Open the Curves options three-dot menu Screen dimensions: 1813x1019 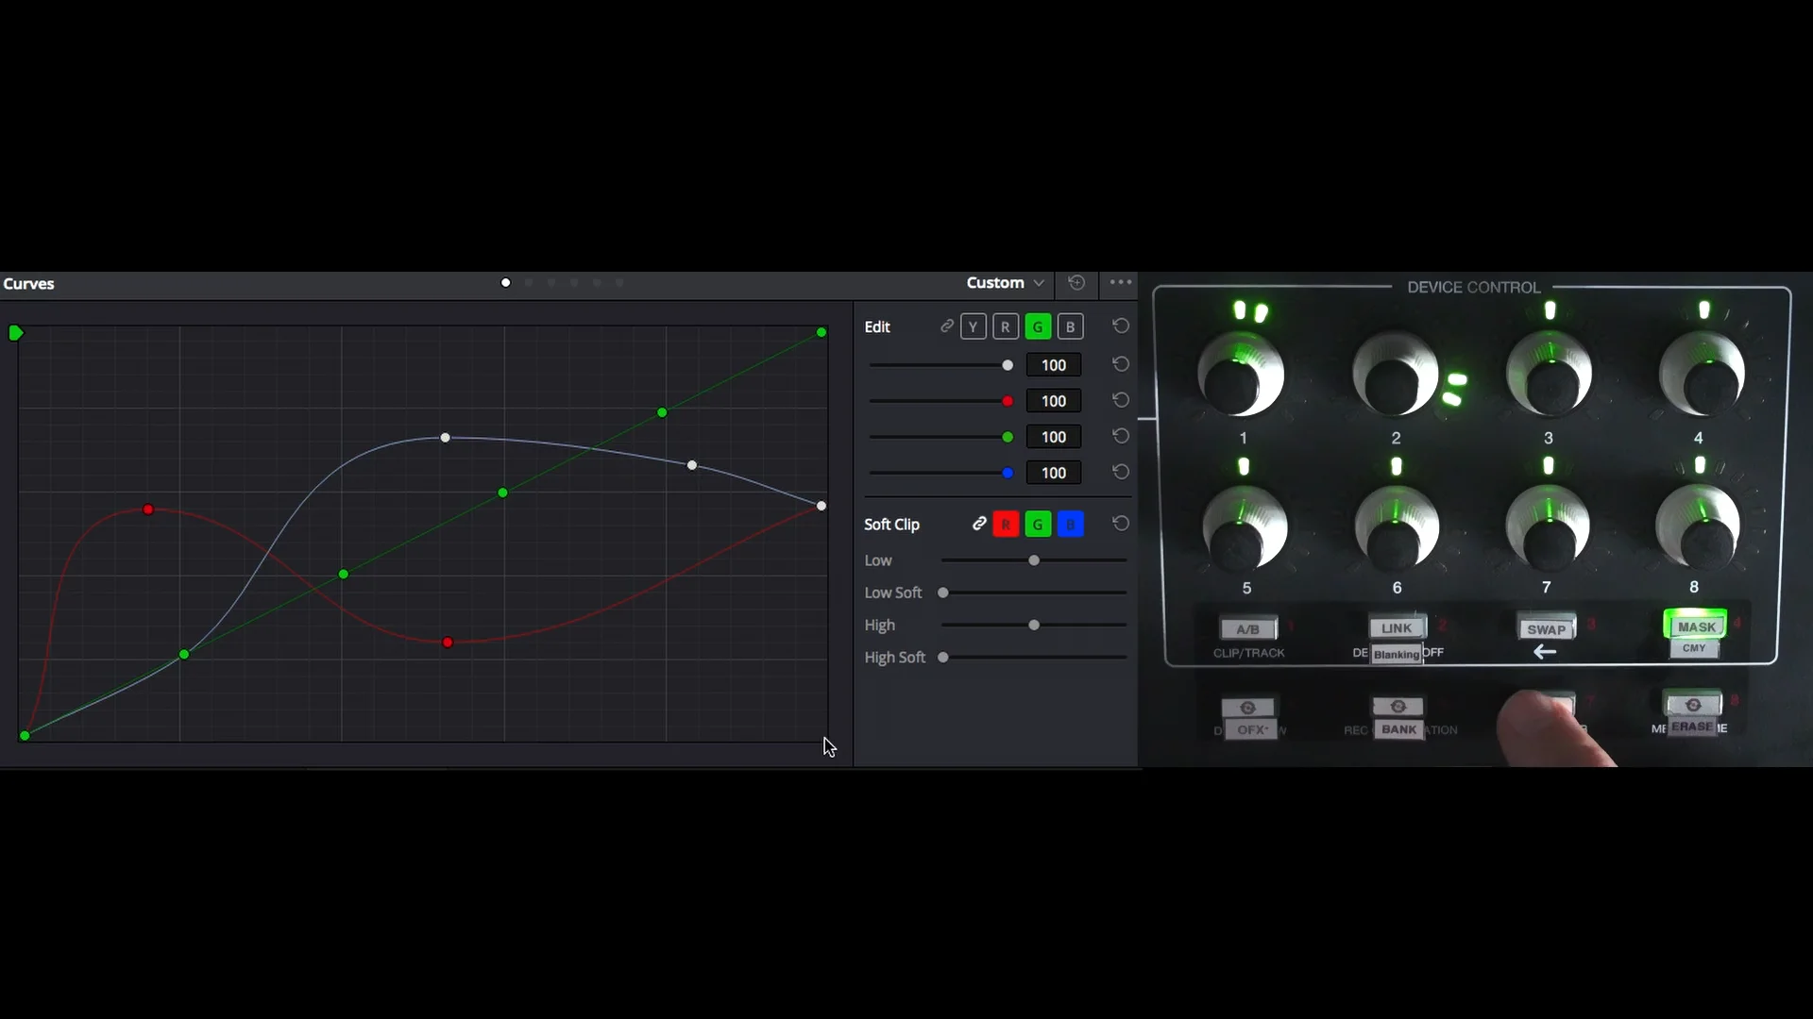pyautogui.click(x=1121, y=282)
